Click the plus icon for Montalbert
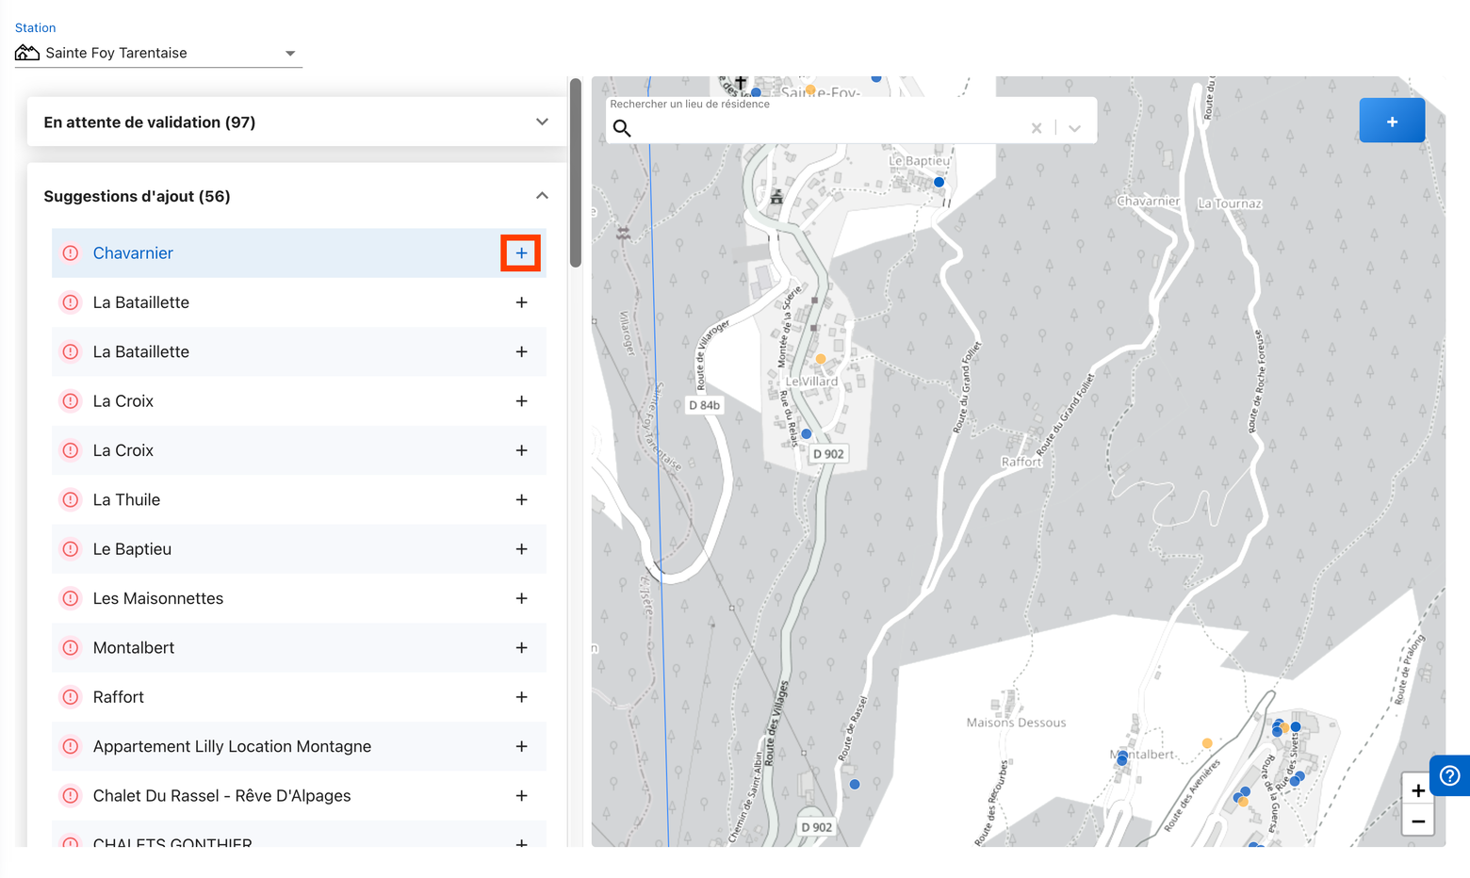The height and width of the screenshot is (878, 1470). (x=521, y=648)
